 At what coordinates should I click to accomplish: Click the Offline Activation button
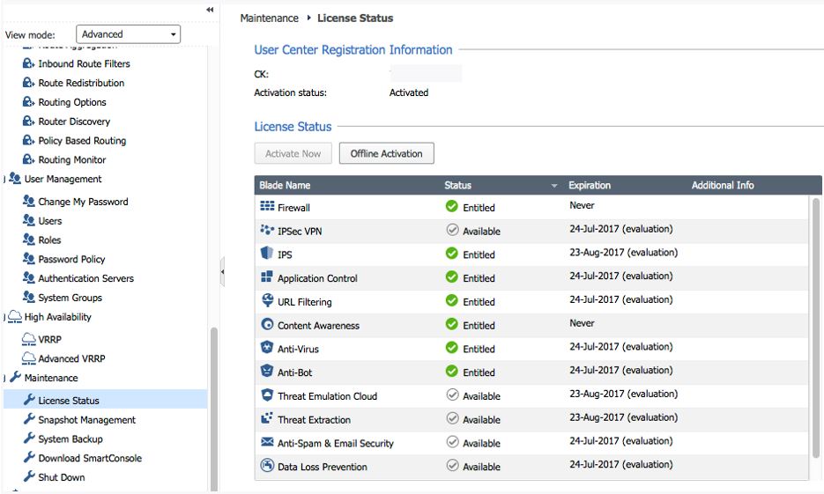tap(387, 154)
